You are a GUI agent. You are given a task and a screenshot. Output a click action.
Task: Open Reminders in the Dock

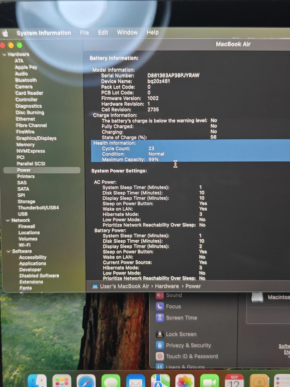pyautogui.click(x=282, y=381)
